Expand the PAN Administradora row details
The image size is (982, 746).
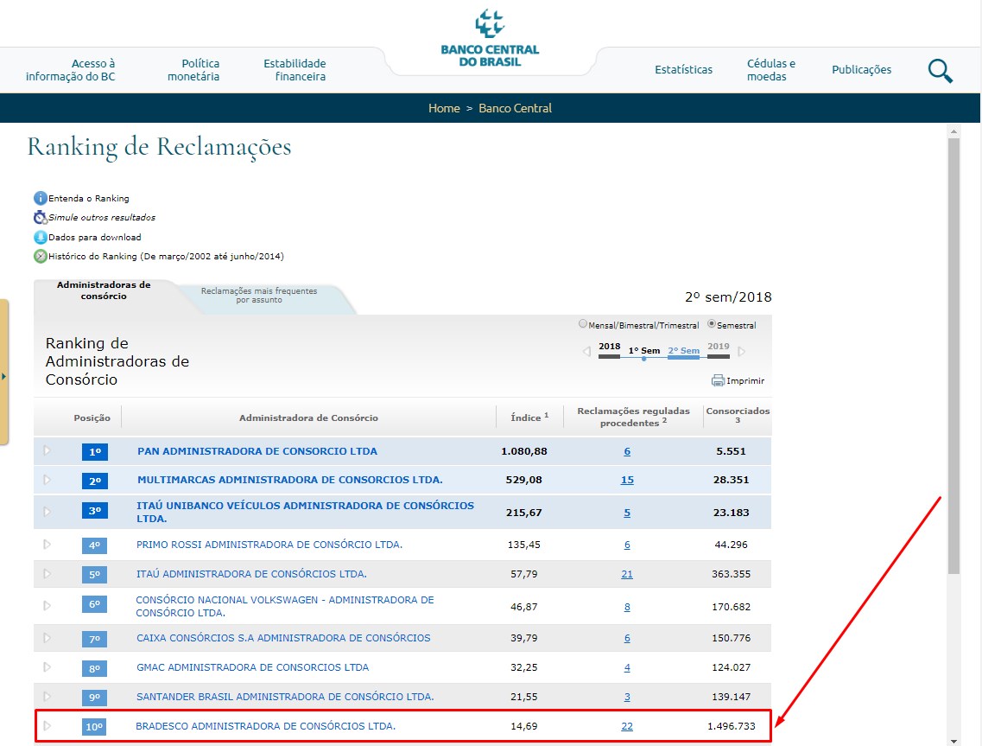pos(48,450)
